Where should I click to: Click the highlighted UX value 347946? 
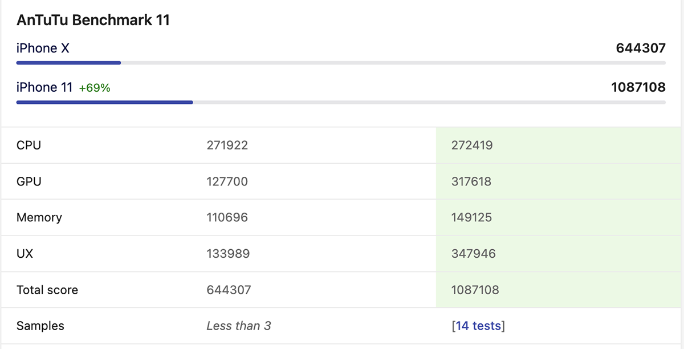(474, 254)
